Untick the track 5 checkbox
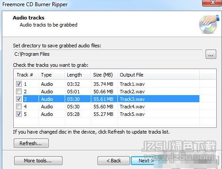Screen dimensions: 222x169 pos(19,114)
